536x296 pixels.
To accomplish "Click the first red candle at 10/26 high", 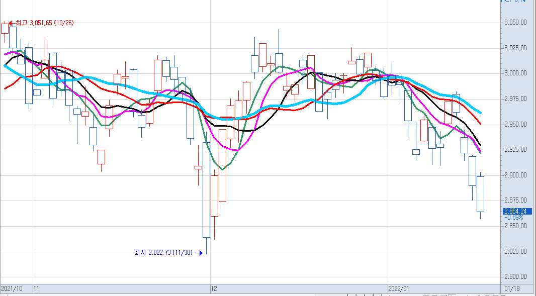I will [5, 28].
